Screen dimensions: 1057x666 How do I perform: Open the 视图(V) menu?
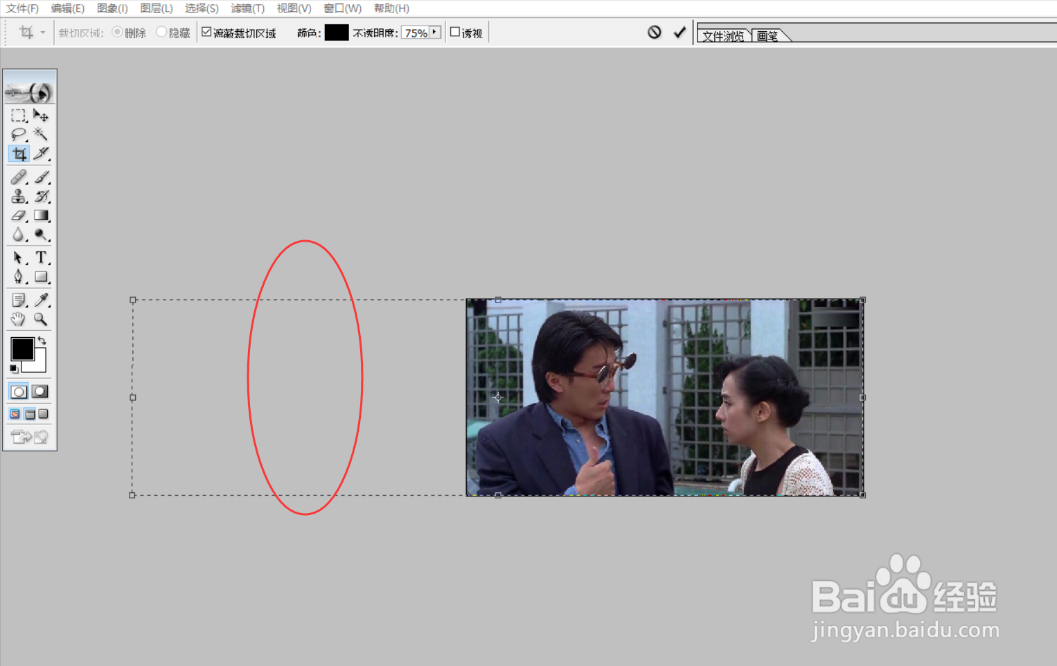[294, 8]
